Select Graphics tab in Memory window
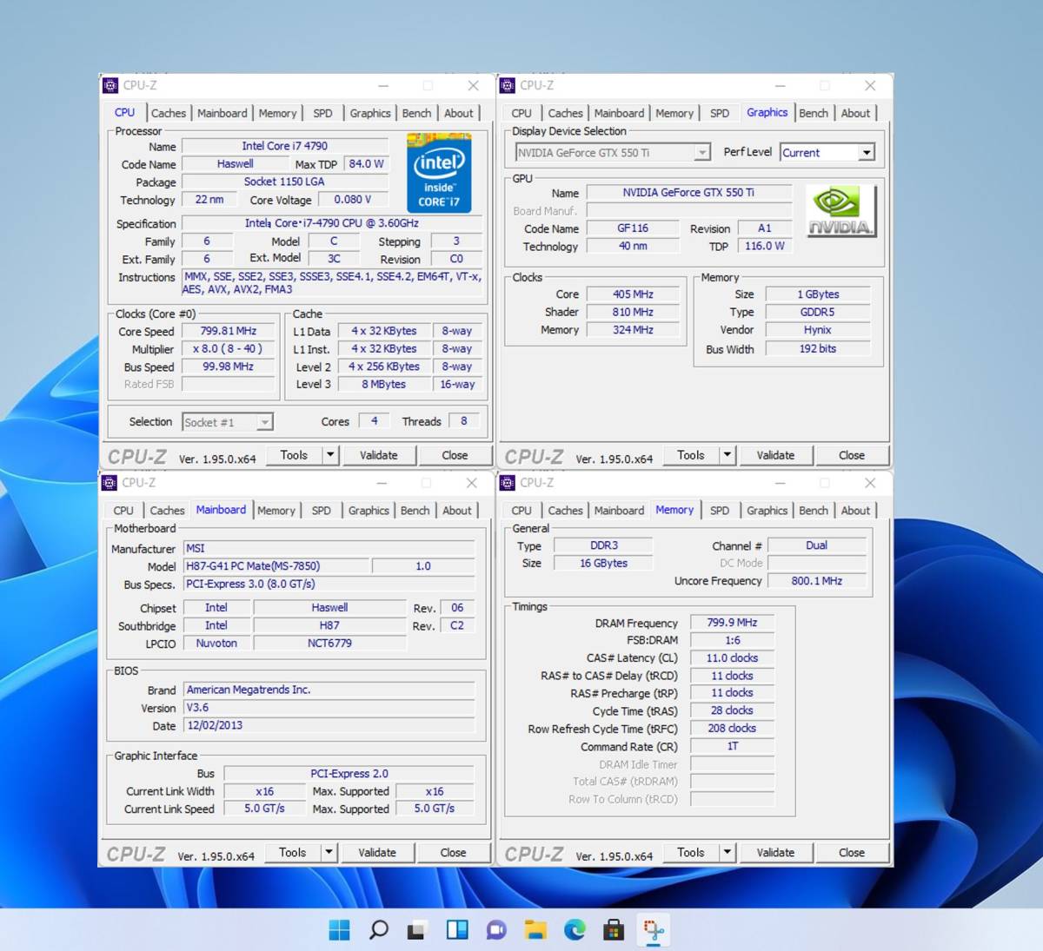1043x951 pixels. pos(767,511)
